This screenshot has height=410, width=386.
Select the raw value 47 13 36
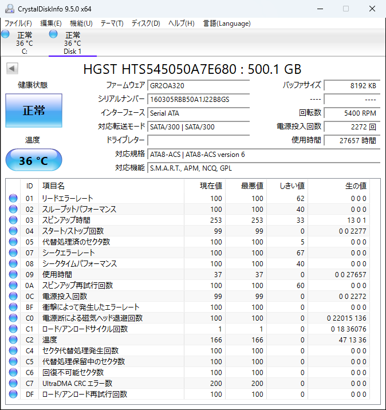click(352, 340)
